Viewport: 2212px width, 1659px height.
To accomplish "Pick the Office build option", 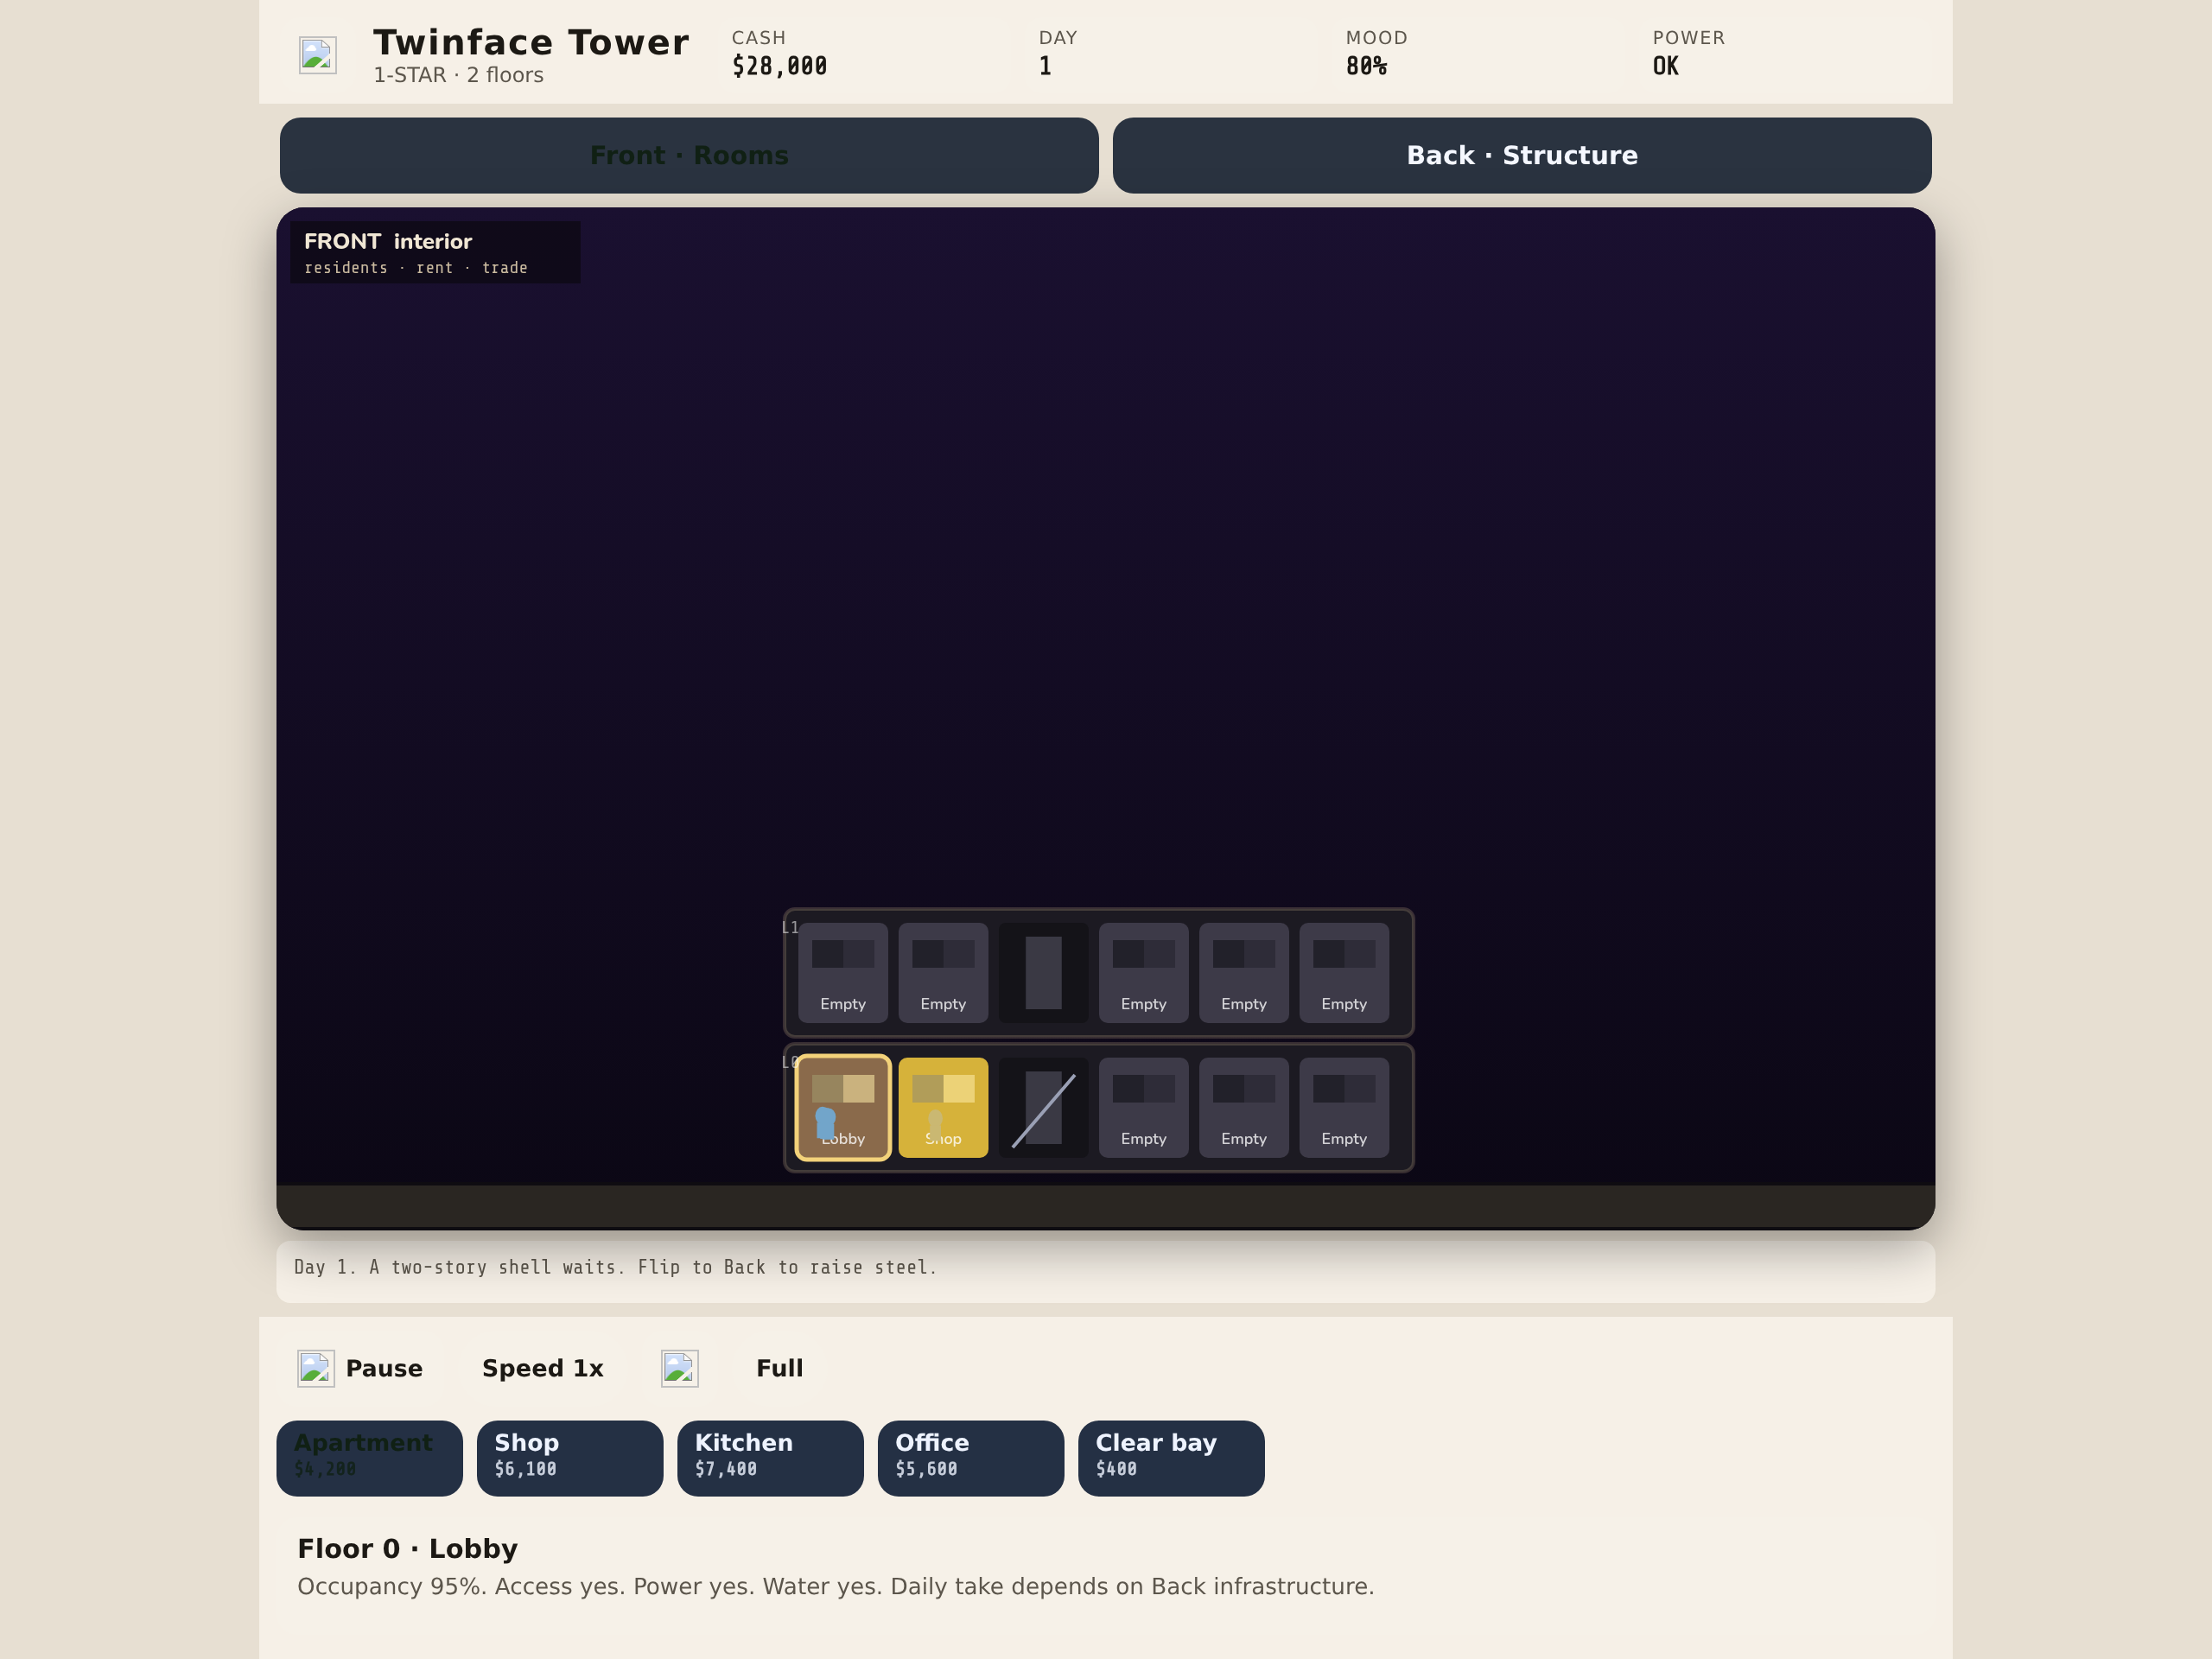I will (x=971, y=1458).
